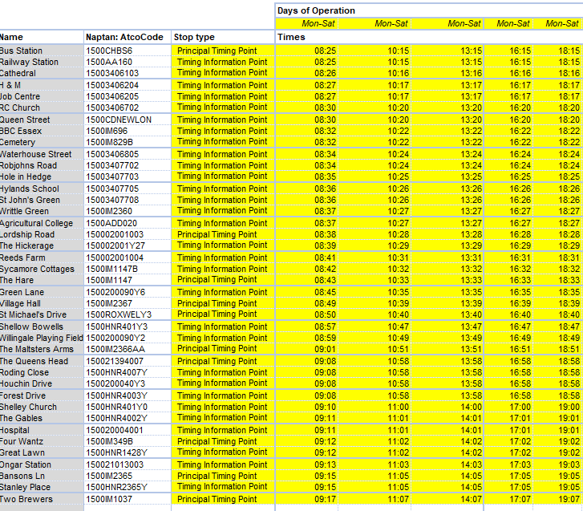The height and width of the screenshot is (511, 583).
Task: Select the stop type cell for Cathedral
Action: point(222,73)
